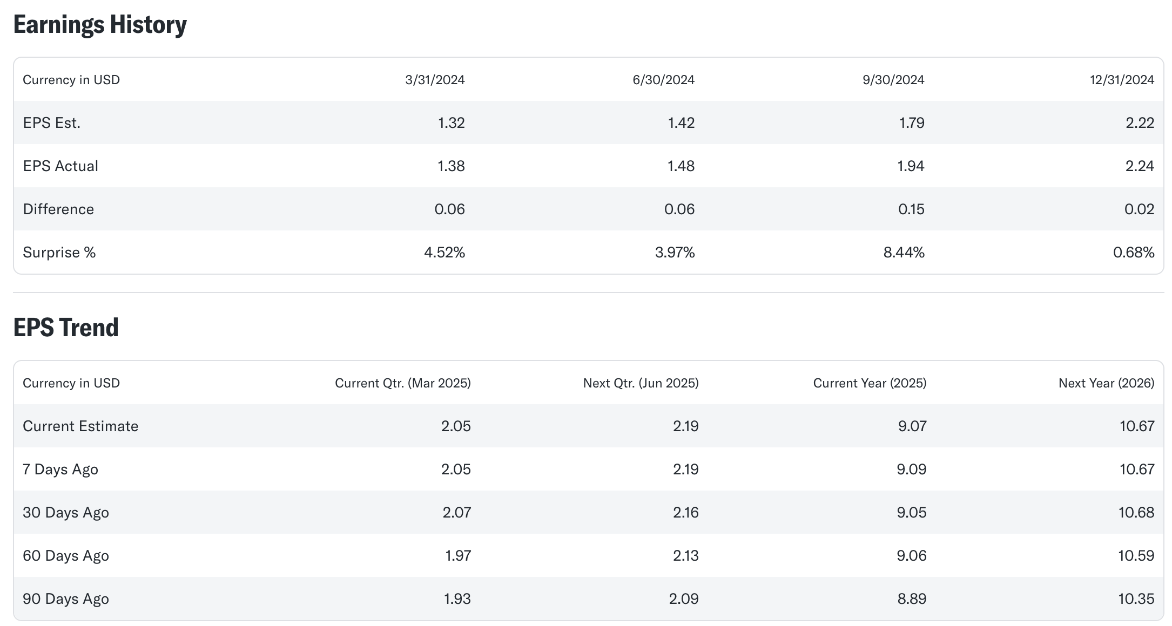Click the Surprise % row label

(59, 253)
